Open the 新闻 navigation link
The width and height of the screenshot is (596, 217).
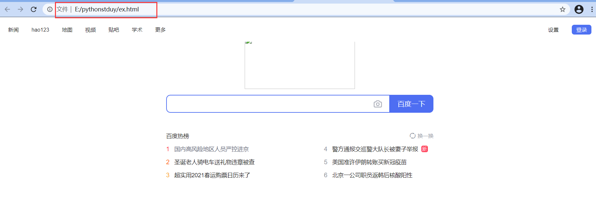point(13,30)
